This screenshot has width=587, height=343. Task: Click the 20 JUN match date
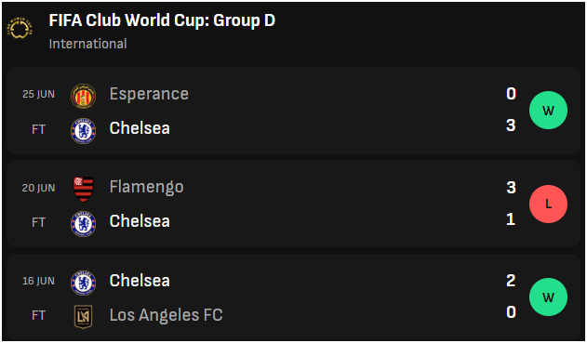click(38, 188)
